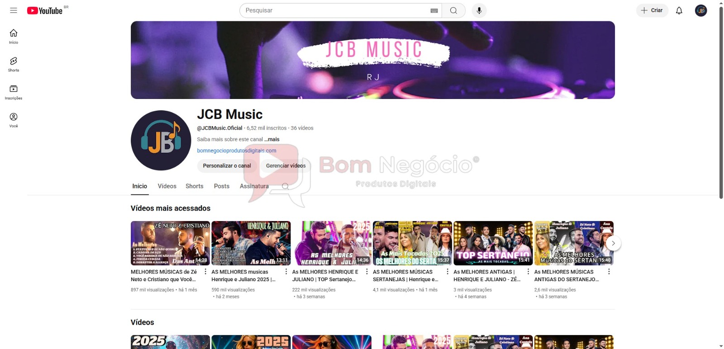724x349 pixels.
Task: Click Gerenciar vídeos
Action: (286, 166)
